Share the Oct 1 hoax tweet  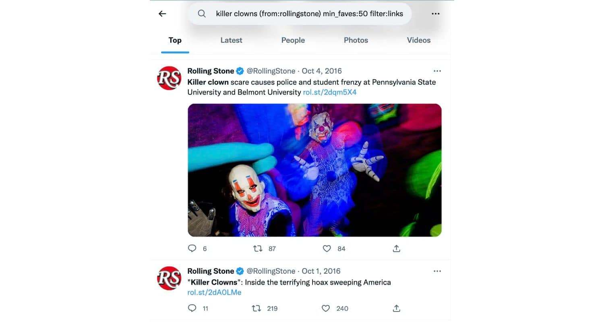[396, 308]
